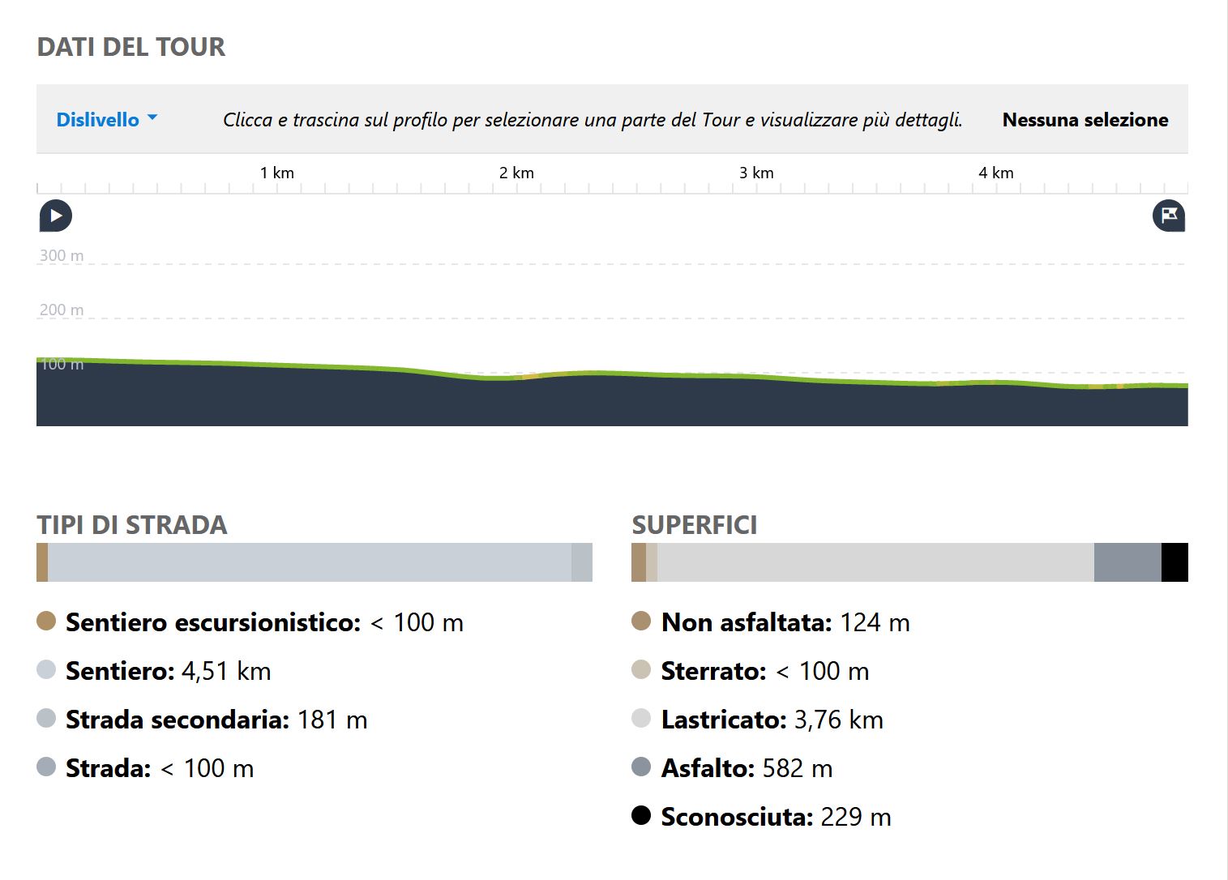Click the Non asfaltata bar segment

tap(639, 562)
